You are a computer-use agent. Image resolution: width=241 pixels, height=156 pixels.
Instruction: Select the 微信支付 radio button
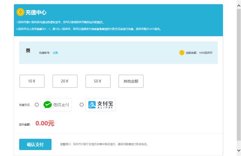point(37,105)
